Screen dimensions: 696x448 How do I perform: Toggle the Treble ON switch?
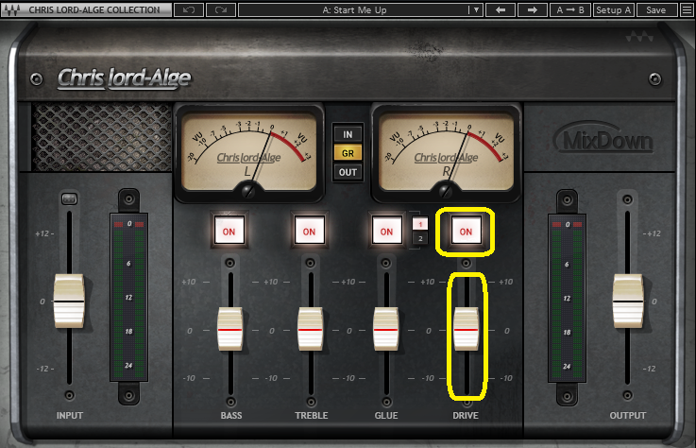pos(308,231)
